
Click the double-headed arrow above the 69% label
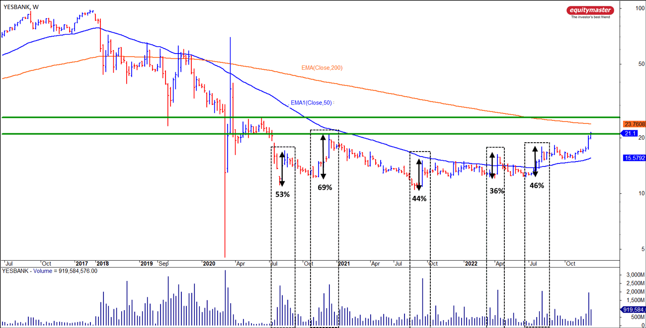click(x=323, y=157)
